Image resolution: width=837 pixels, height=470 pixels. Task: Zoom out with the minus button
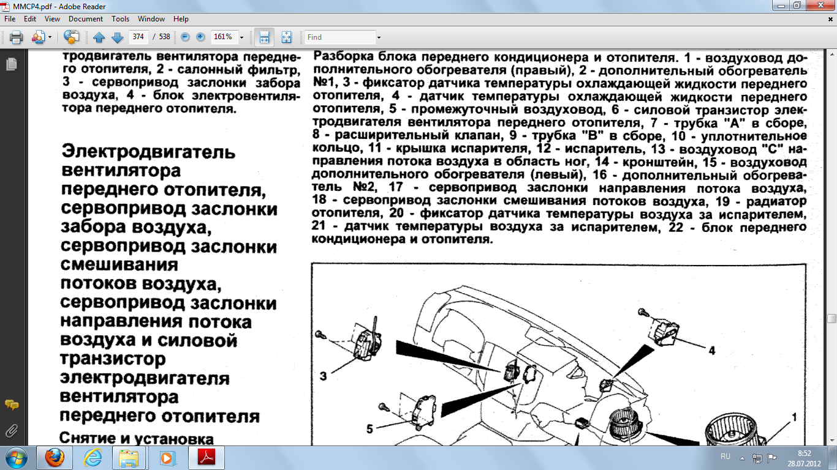[185, 37]
